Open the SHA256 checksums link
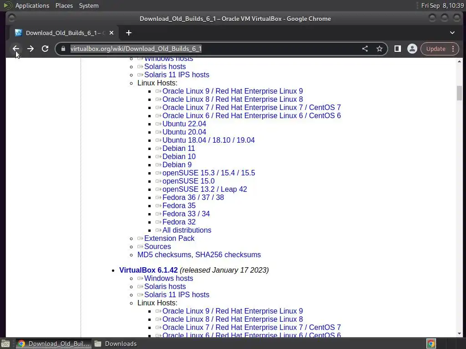466x349 pixels. point(228,255)
